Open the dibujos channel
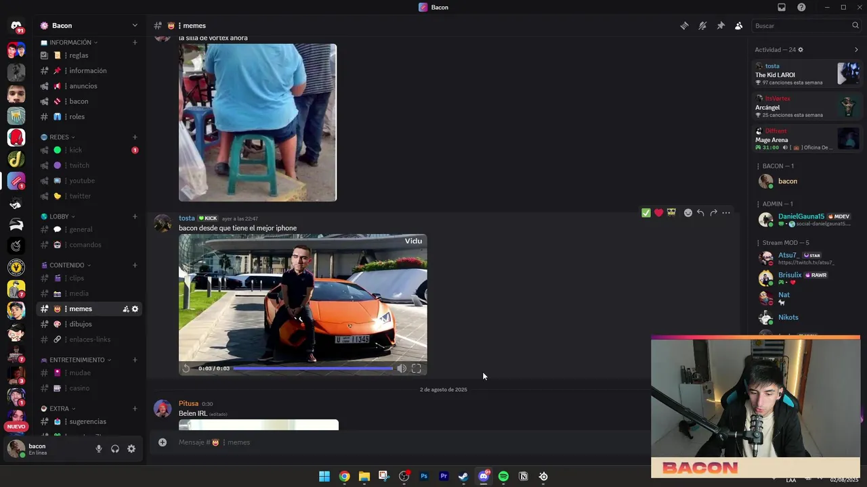Viewport: 867px width, 487px height. (x=89, y=324)
